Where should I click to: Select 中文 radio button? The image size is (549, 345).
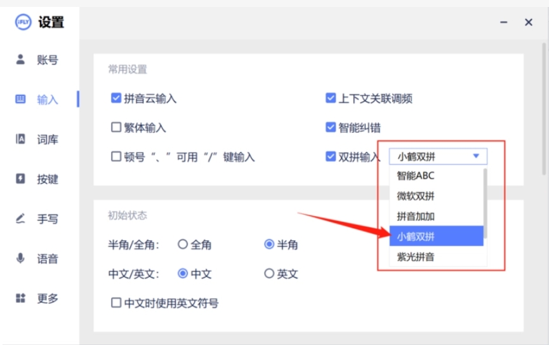coord(183,273)
